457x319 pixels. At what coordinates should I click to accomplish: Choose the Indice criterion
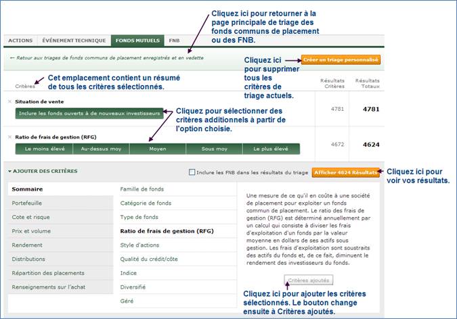(x=178, y=273)
